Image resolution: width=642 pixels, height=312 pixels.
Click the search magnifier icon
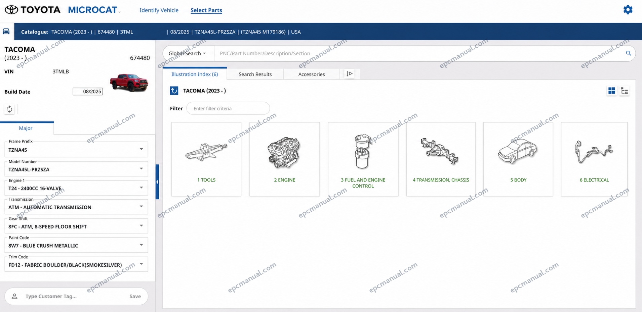click(628, 53)
